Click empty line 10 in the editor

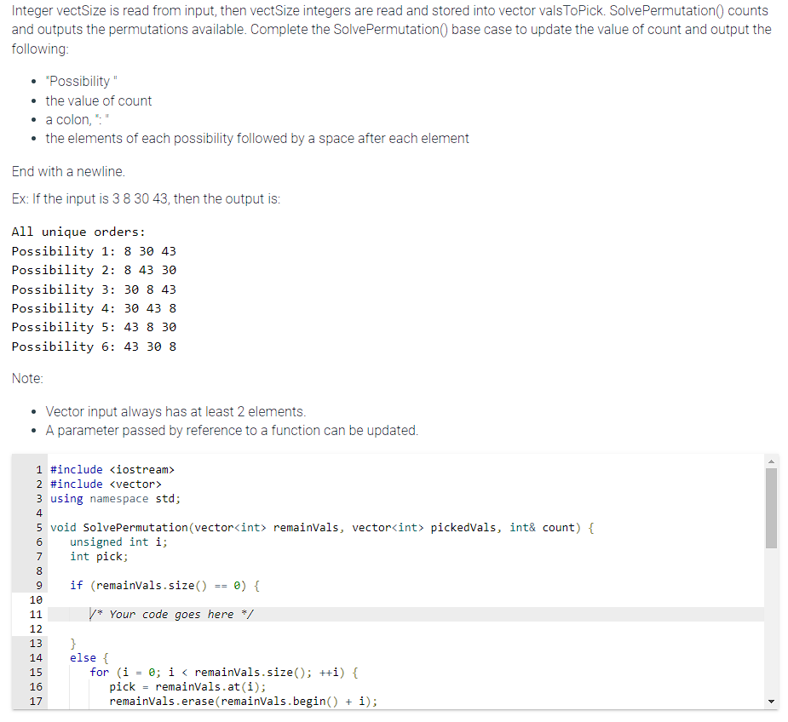coord(128,599)
